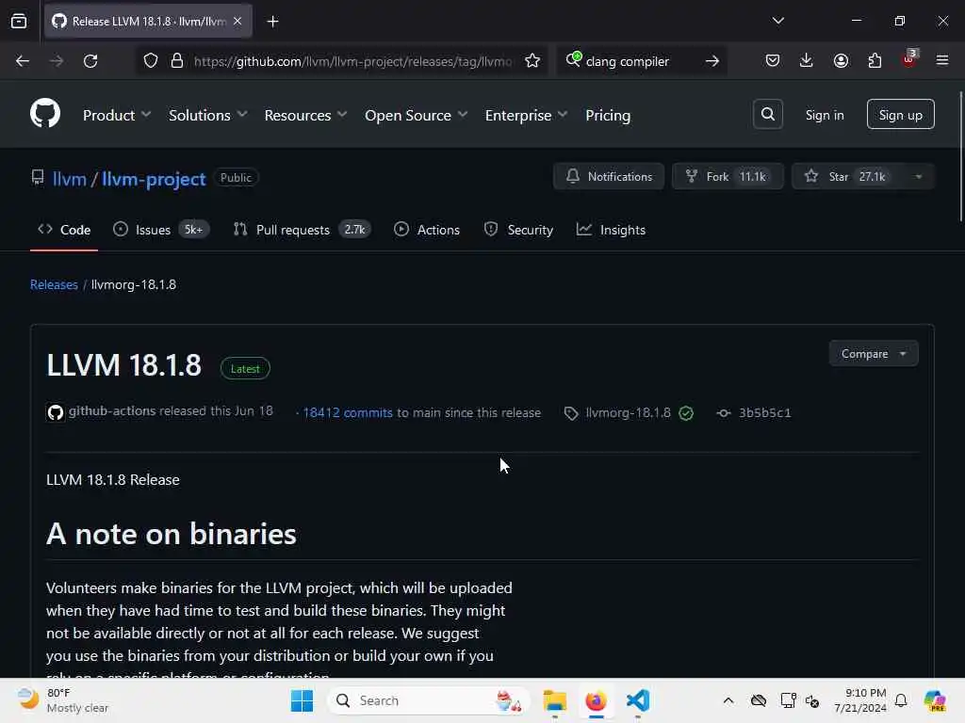Star the llvm-project repository
Image resolution: width=965 pixels, height=723 pixels.
point(847,176)
